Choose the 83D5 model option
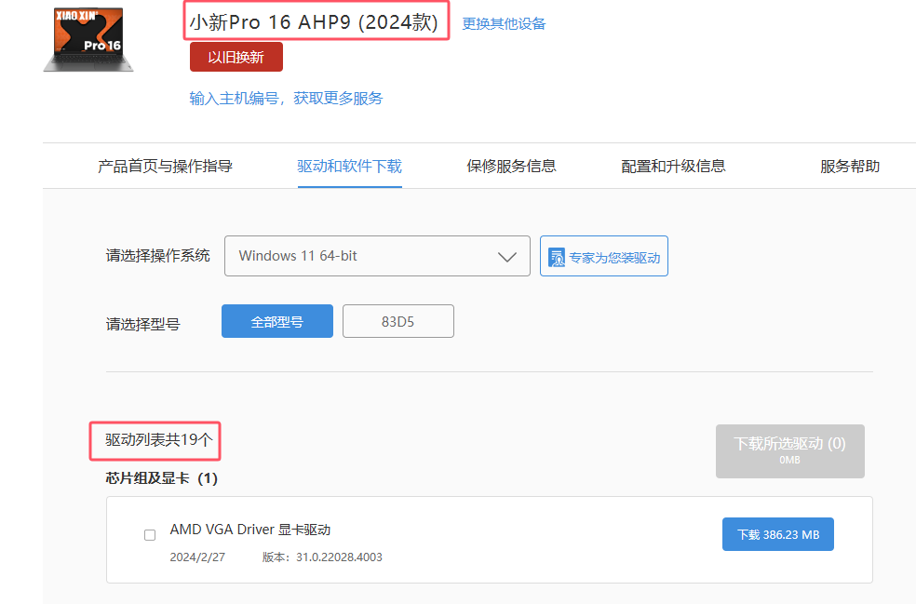The width and height of the screenshot is (916, 604). (x=397, y=320)
